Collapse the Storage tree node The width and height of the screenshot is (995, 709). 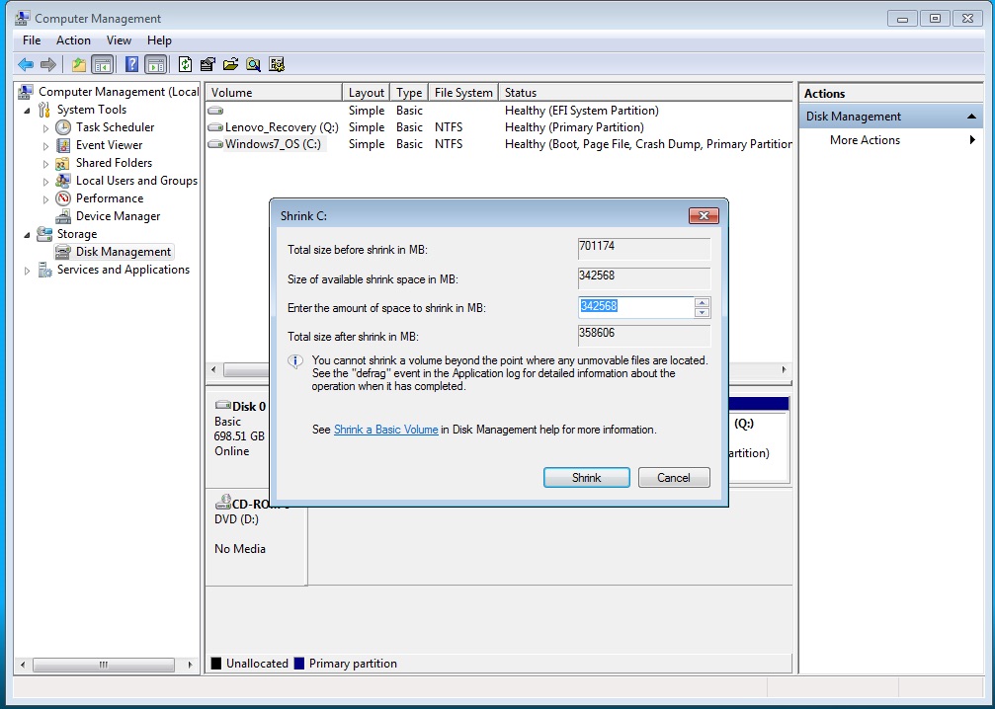27,235
